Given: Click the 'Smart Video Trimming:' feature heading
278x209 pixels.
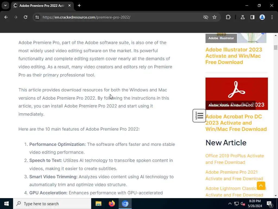Looking at the screenshot, I should [53, 177].
